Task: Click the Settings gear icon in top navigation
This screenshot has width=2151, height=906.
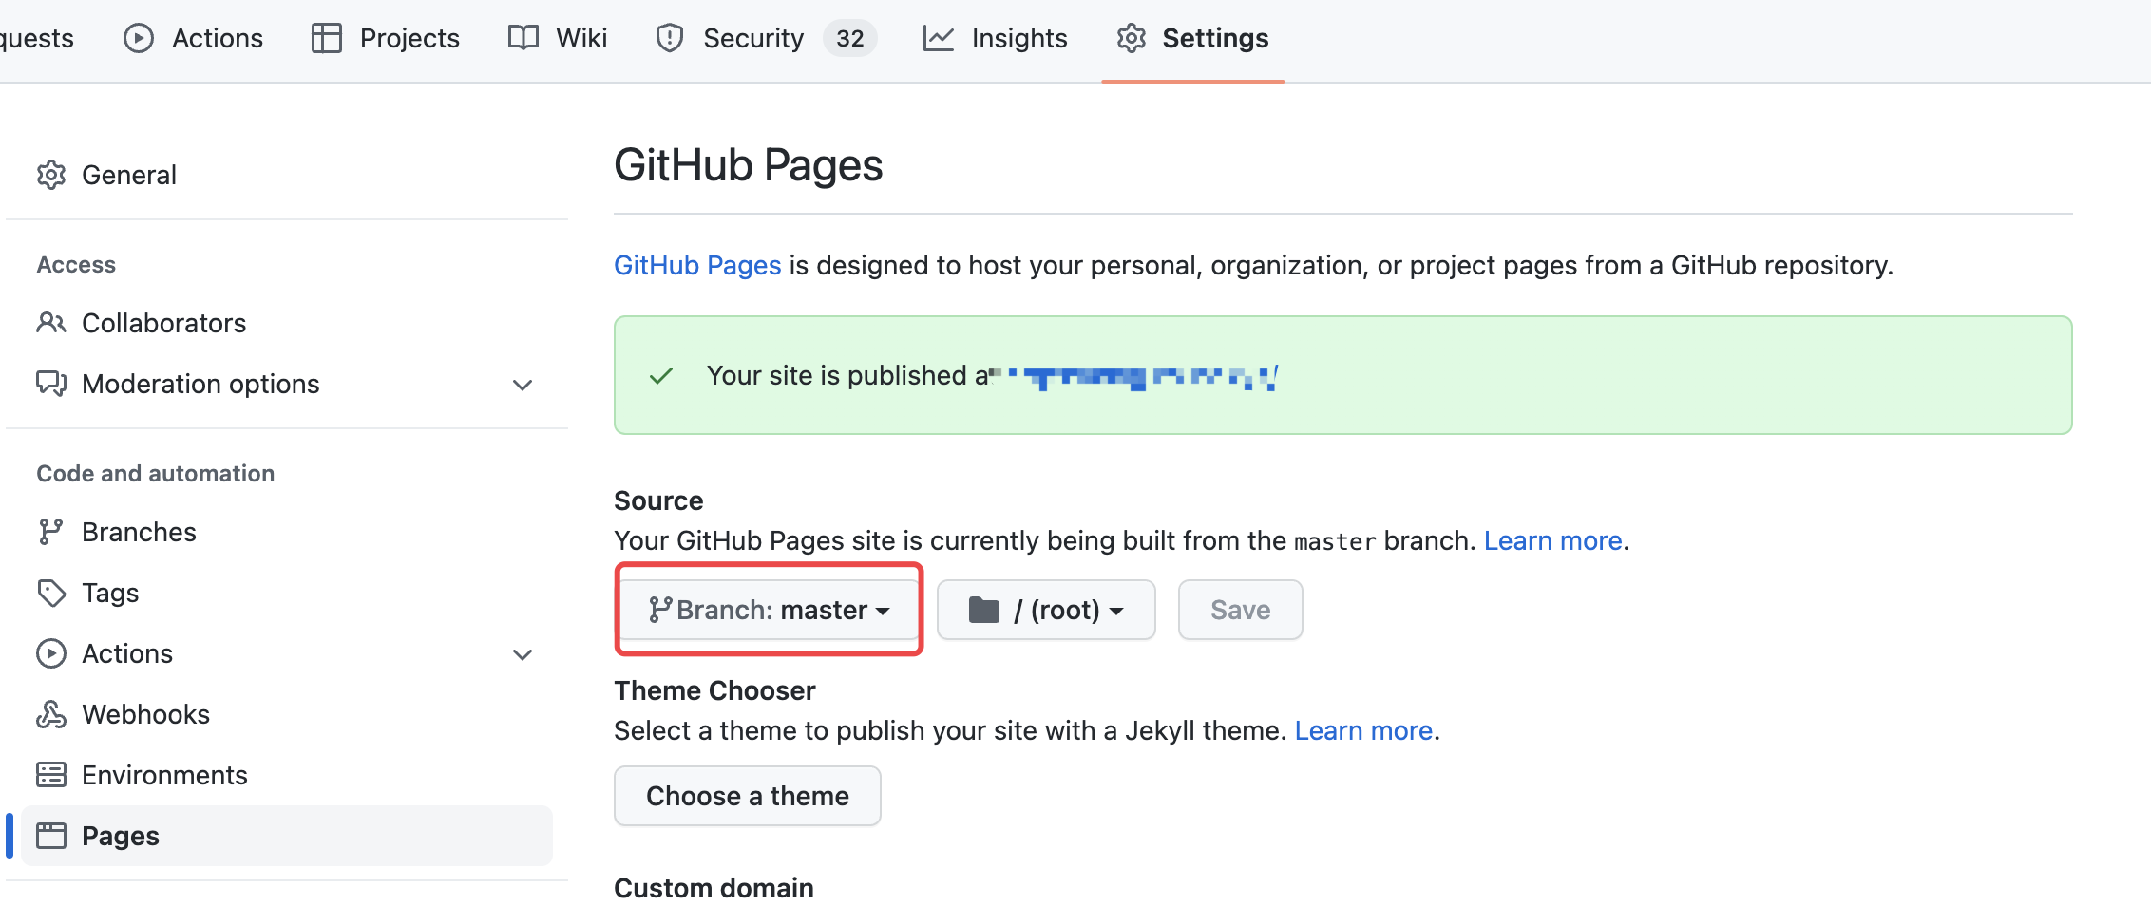Action: pos(1132,38)
